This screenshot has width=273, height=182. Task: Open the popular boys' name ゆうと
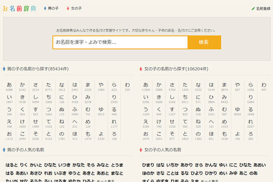pyautogui.click(x=74, y=173)
